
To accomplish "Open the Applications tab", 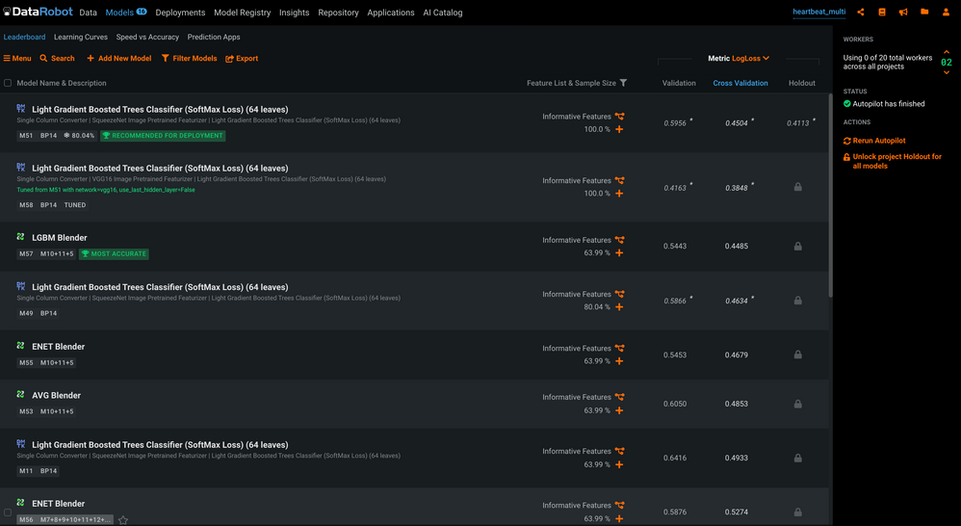I will pyautogui.click(x=390, y=13).
